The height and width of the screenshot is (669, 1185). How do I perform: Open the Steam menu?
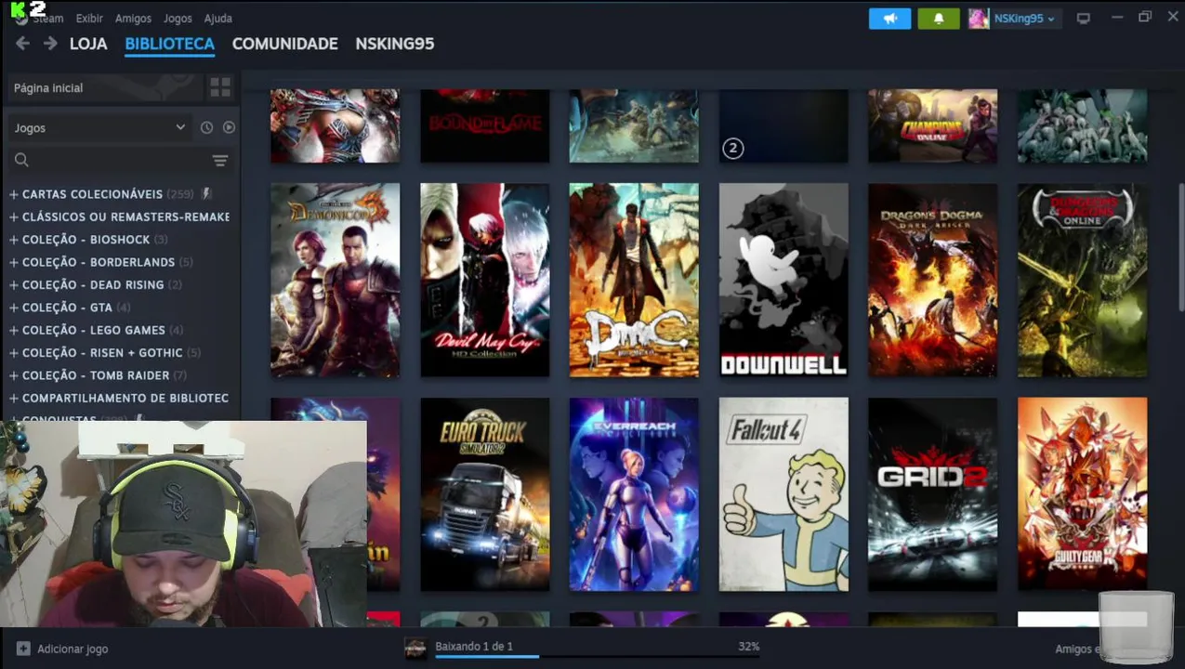click(x=47, y=19)
